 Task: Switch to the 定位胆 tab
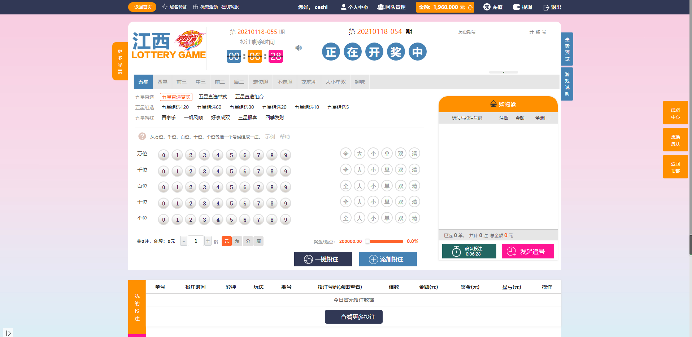coord(260,82)
